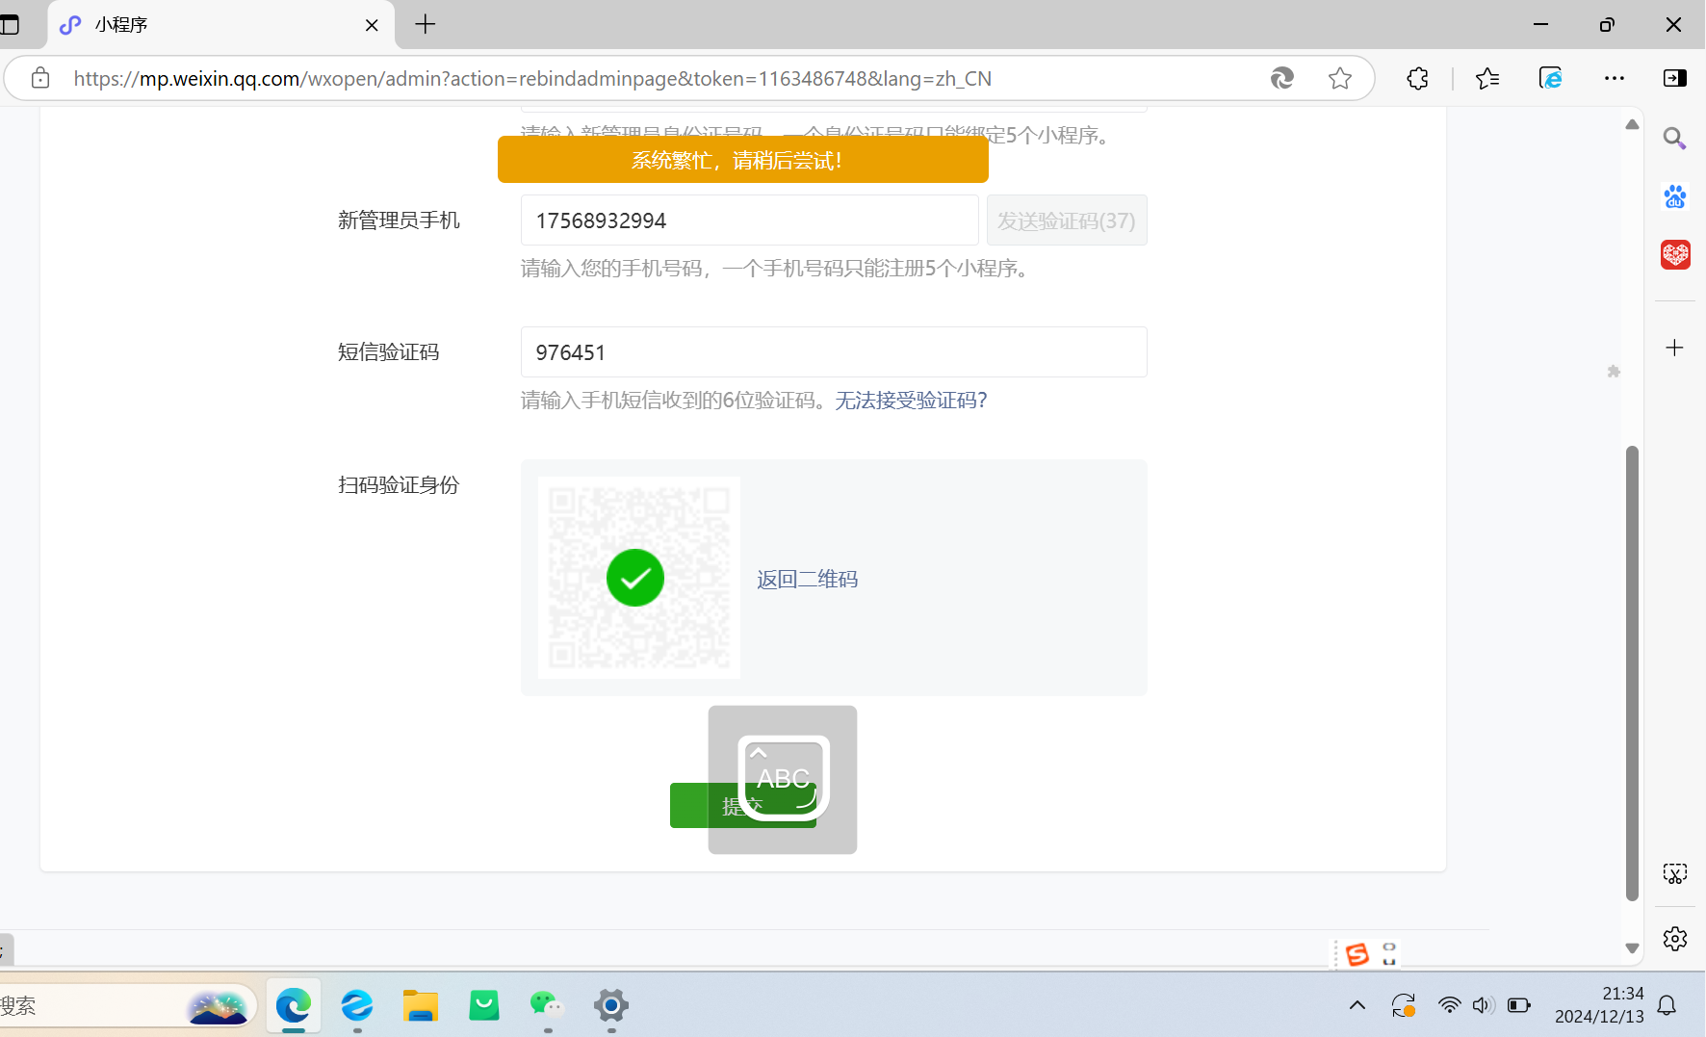Open the sidebar screenshot tool icon
The width and height of the screenshot is (1706, 1037).
tap(1675, 873)
